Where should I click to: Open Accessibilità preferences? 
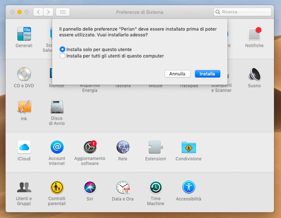click(188, 187)
